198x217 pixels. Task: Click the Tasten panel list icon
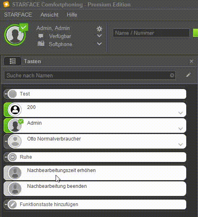click(13, 61)
